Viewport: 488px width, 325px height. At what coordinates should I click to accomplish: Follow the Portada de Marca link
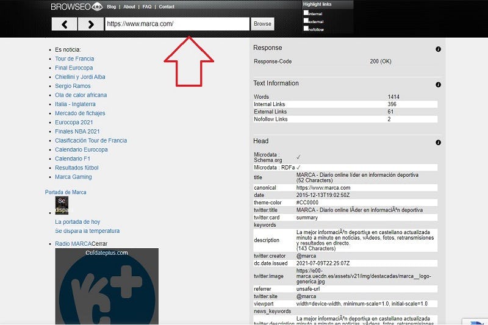click(x=65, y=192)
